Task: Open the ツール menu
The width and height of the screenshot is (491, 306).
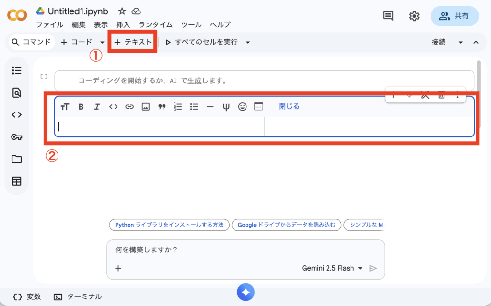Action: (191, 25)
